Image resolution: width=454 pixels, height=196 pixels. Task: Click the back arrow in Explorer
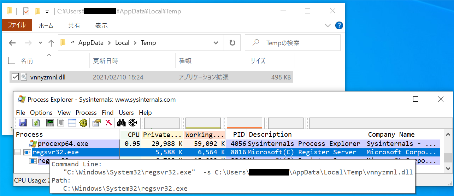(12, 43)
